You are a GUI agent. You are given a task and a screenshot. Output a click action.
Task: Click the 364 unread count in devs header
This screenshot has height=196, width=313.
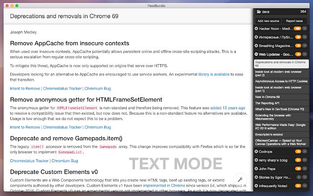(303, 12)
